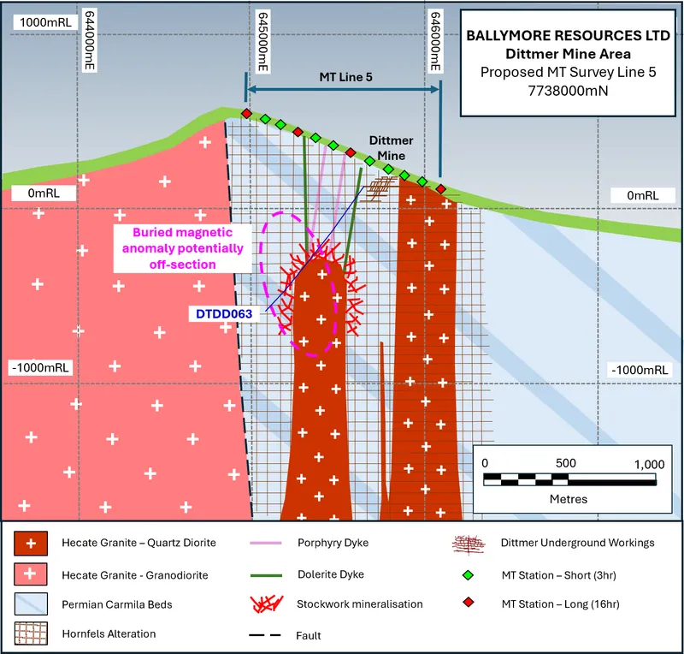
Task: Click the 'BALLYMORE RESOURCES LTD' title text
Action: tap(568, 35)
